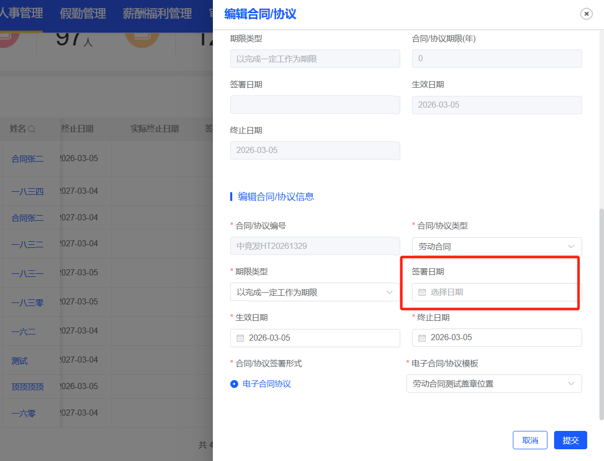Click the calendar icon in 选择日期 field

point(422,292)
